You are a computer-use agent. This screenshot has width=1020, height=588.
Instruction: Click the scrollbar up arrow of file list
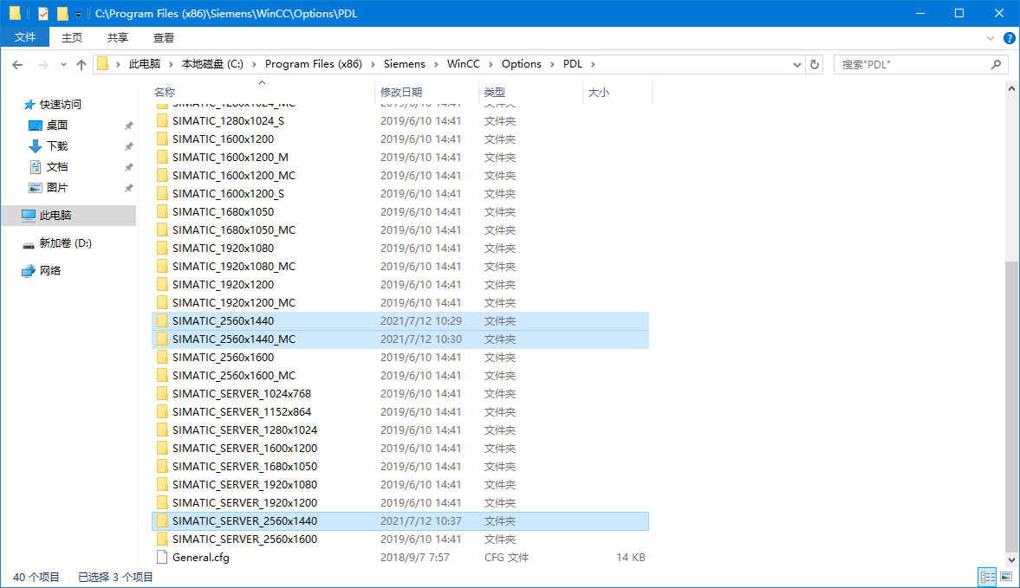coord(1011,89)
